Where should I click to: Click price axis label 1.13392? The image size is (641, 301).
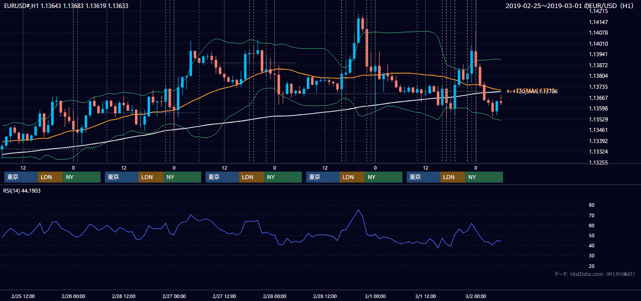pyautogui.click(x=598, y=141)
